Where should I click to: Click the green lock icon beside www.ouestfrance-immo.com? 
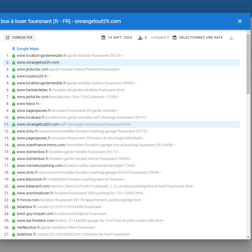click(14, 145)
